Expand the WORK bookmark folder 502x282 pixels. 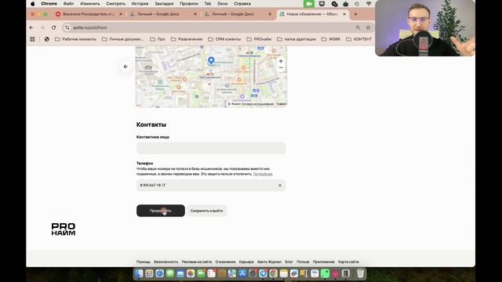[x=331, y=39]
